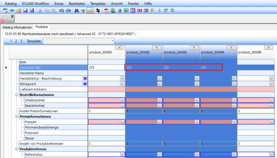Open the Bearbeiten menu
Screen dimensions: 277x158
pyautogui.click(x=77, y=3)
